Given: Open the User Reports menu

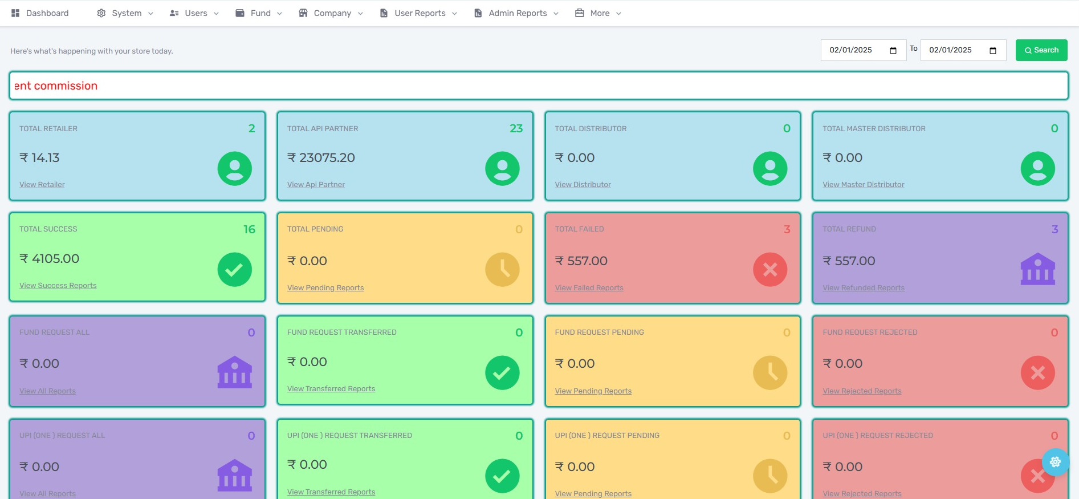Looking at the screenshot, I should pyautogui.click(x=418, y=13).
